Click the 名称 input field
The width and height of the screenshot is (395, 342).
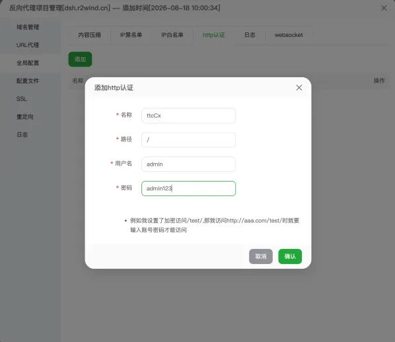point(188,116)
